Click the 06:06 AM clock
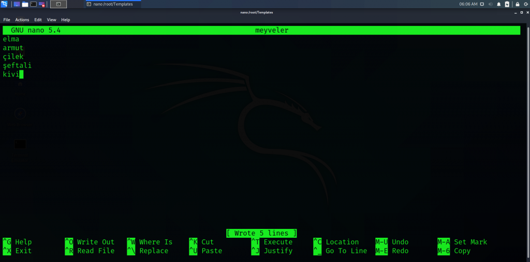This screenshot has width=530, height=262. pyautogui.click(x=468, y=4)
